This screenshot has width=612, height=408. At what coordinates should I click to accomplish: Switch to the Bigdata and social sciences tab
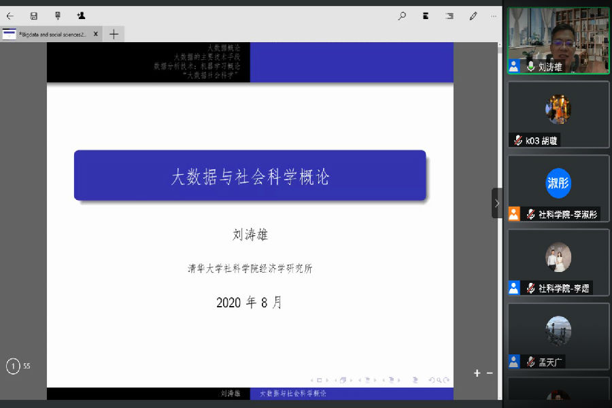click(x=51, y=34)
